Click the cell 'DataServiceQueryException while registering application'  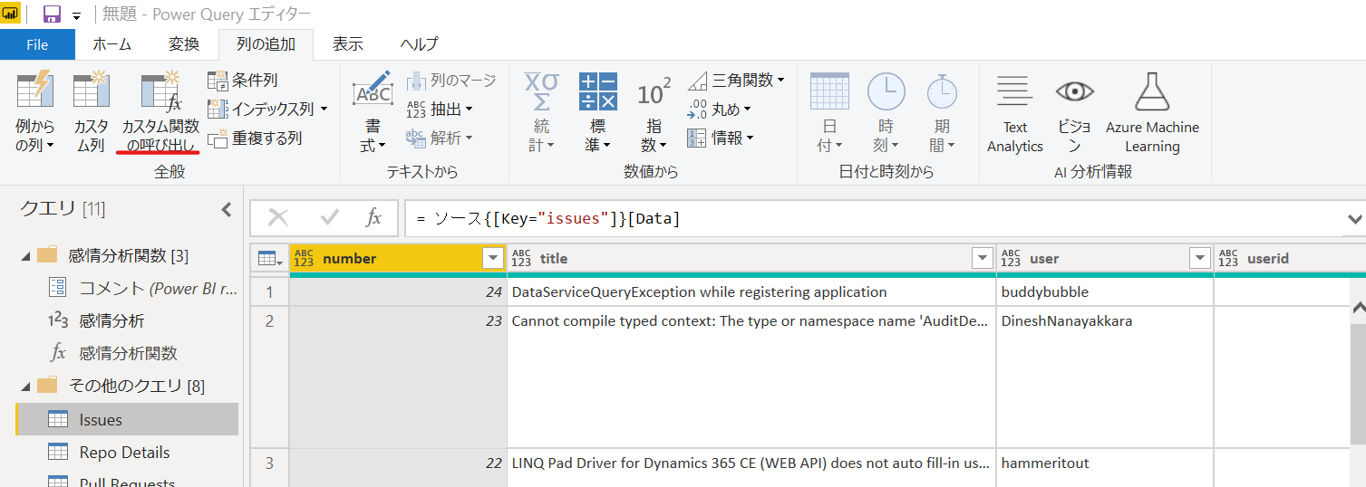[751, 292]
